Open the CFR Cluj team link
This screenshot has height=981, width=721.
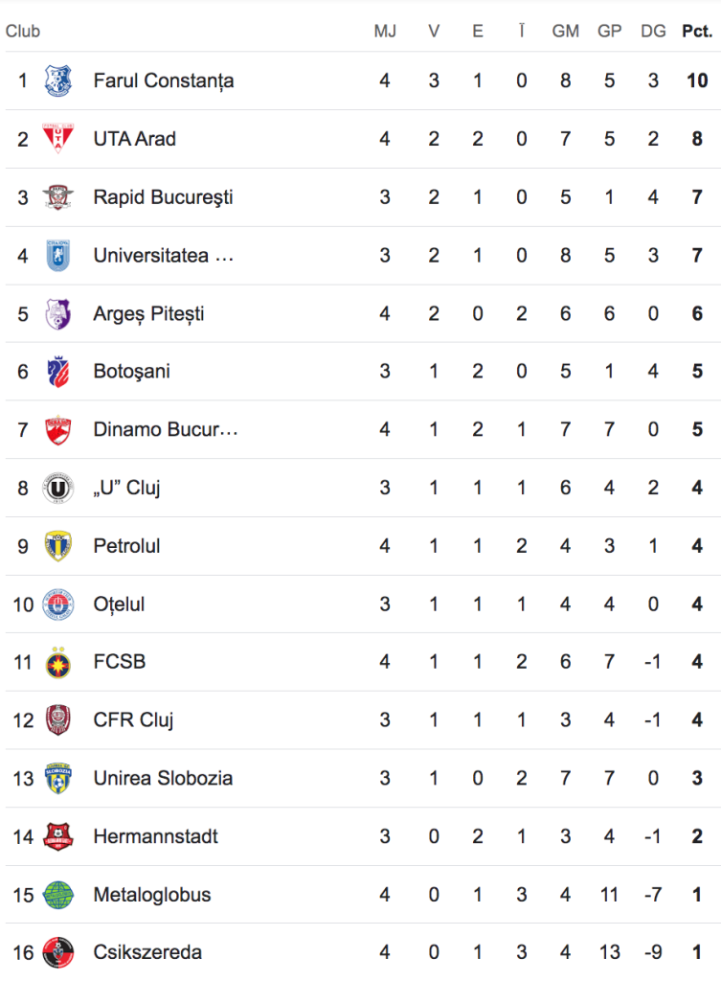tap(133, 720)
